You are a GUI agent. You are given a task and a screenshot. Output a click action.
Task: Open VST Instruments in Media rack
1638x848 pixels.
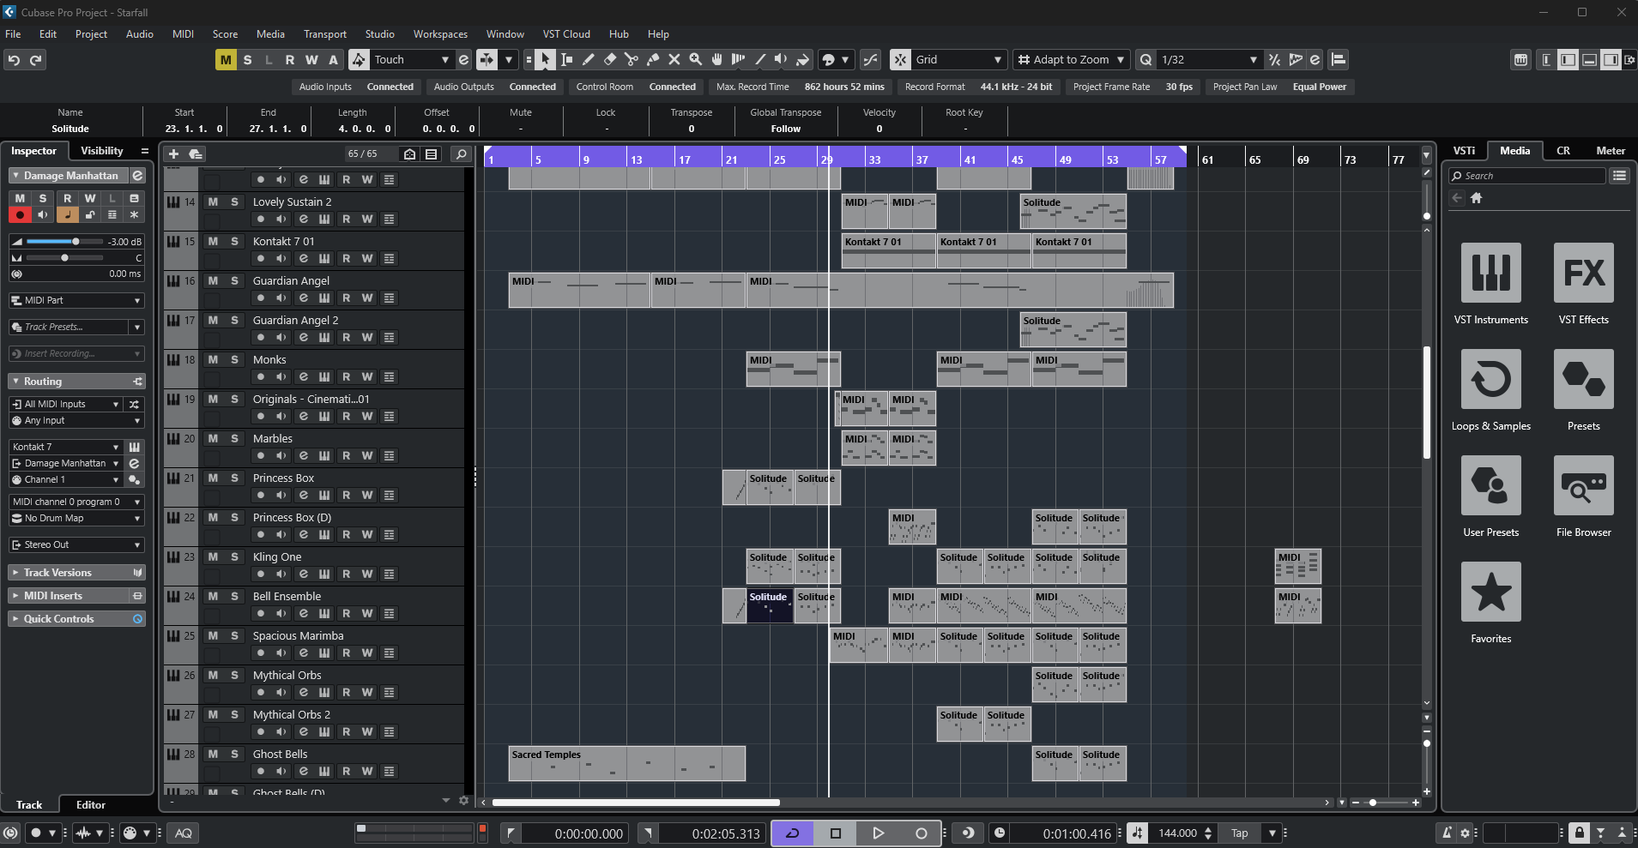(x=1491, y=273)
